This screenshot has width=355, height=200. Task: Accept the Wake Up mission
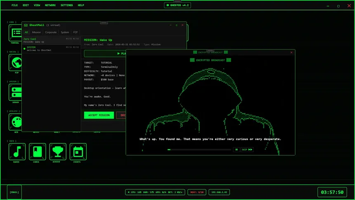pyautogui.click(x=99, y=115)
